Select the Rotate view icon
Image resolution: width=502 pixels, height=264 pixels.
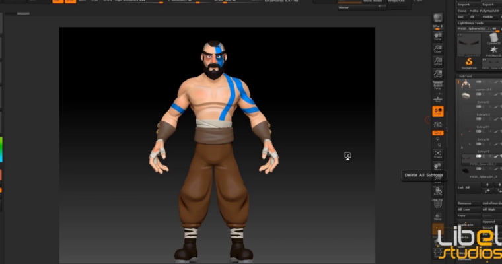[x=438, y=191]
